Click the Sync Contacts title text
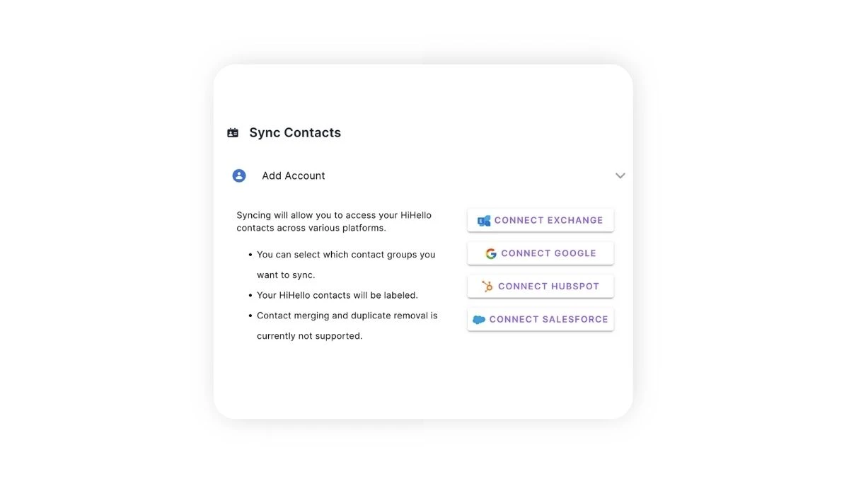 pyautogui.click(x=294, y=132)
